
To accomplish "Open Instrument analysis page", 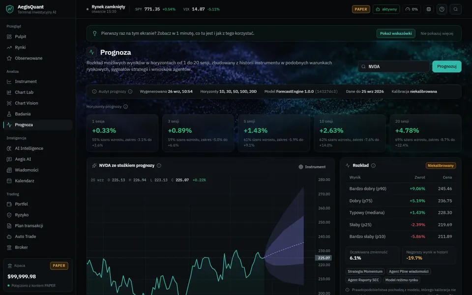I will click(x=38, y=81).
